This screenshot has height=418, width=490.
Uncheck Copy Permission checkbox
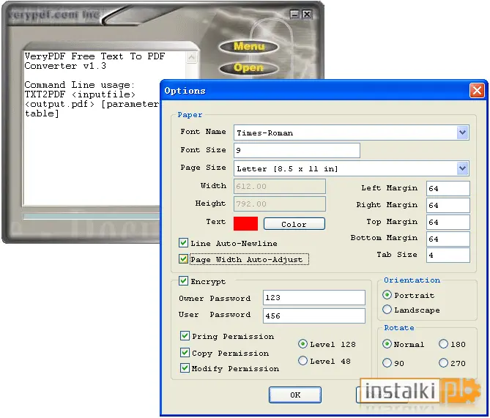coord(185,352)
